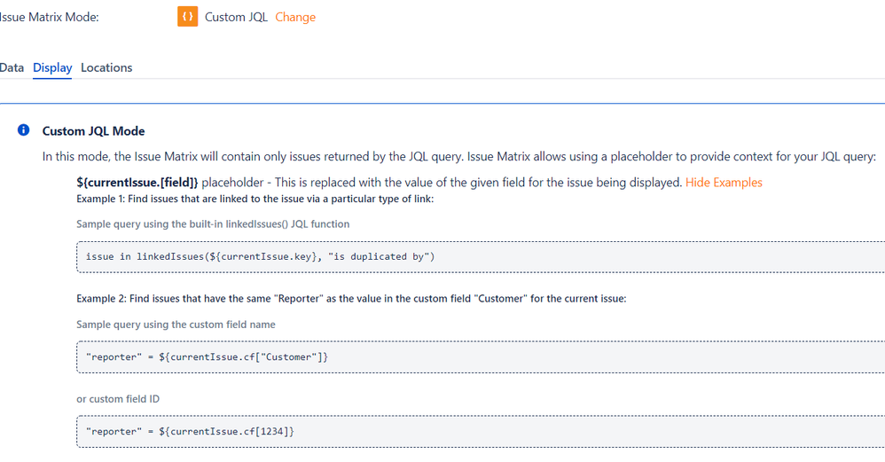Screen dimensions: 885x462
Task: Click the orange Custom JQL braces icon
Action: [187, 16]
